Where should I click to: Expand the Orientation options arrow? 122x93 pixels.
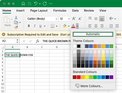(115, 19)
